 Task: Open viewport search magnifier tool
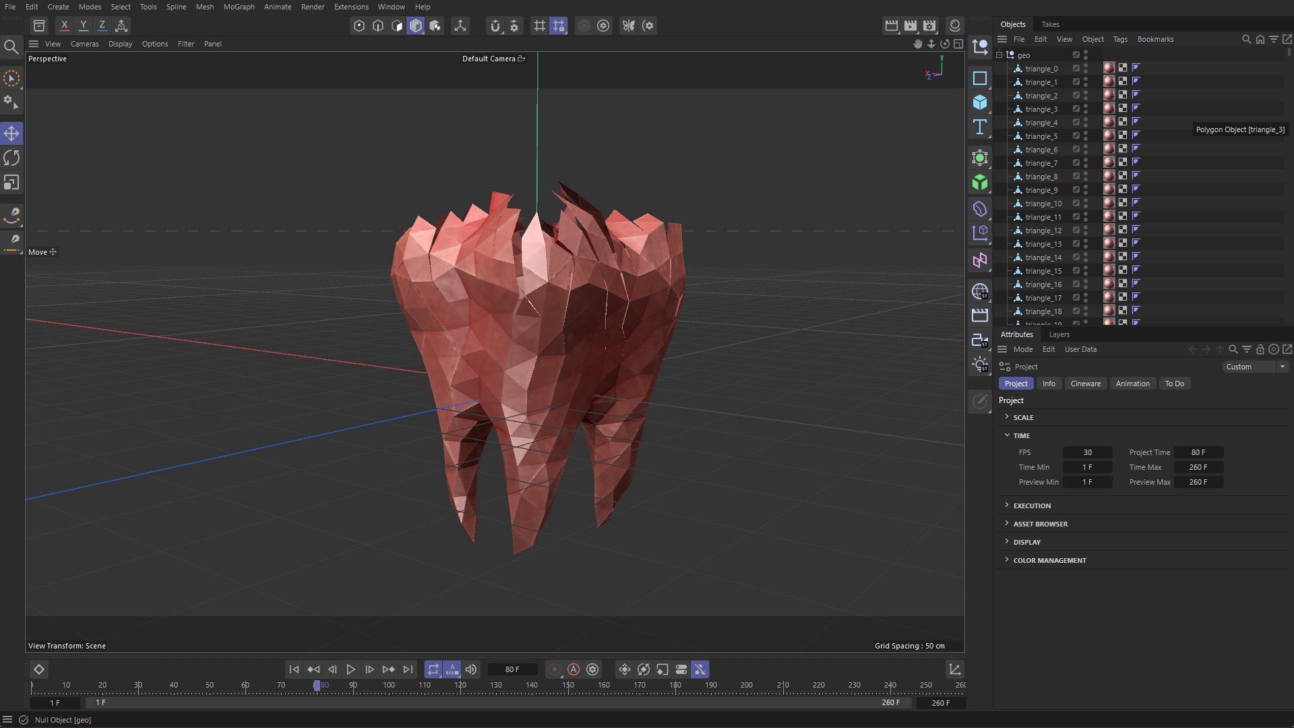(11, 47)
